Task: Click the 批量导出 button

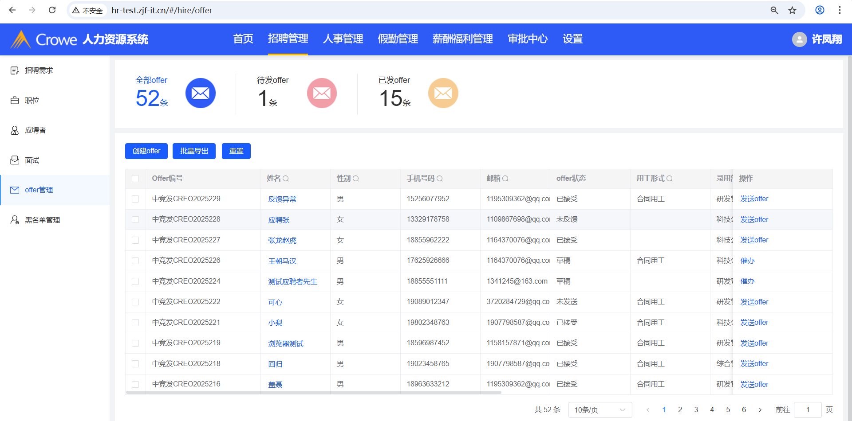Action: [x=194, y=151]
